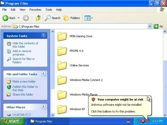Viewport: 167px width, 125px height.
Task: Open the Tools menu
Action: tap(49, 10)
